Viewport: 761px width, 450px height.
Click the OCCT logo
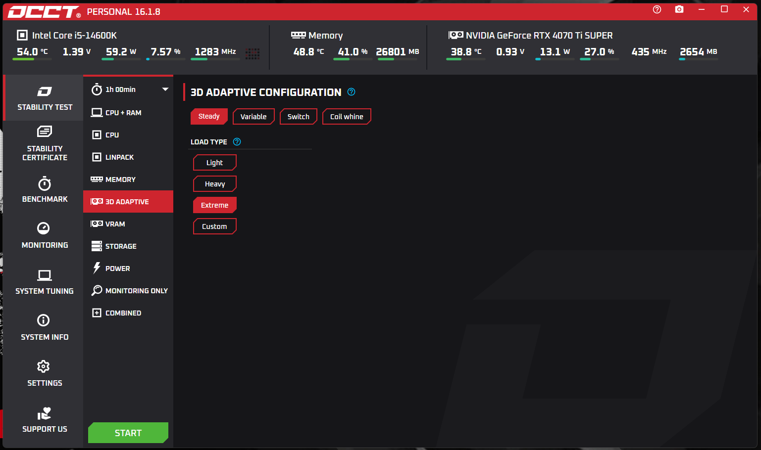(x=44, y=12)
